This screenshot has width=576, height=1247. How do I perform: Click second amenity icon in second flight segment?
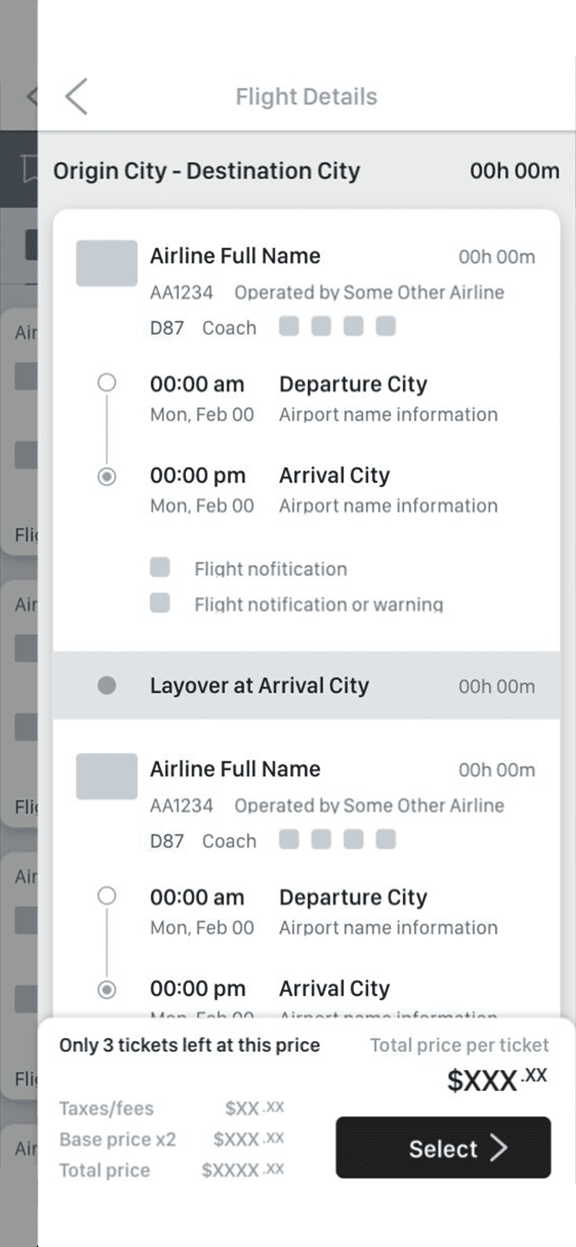tap(321, 840)
